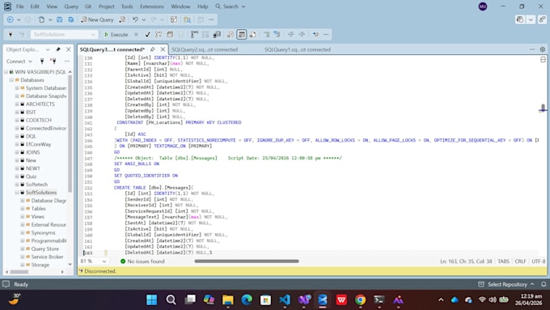Image resolution: width=550 pixels, height=310 pixels.
Task: Toggle auto-hide pin of Object Explorer
Action: coord(58,49)
